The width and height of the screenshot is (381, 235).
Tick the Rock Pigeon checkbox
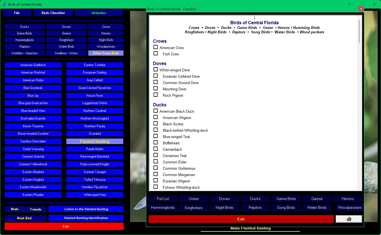(156, 95)
